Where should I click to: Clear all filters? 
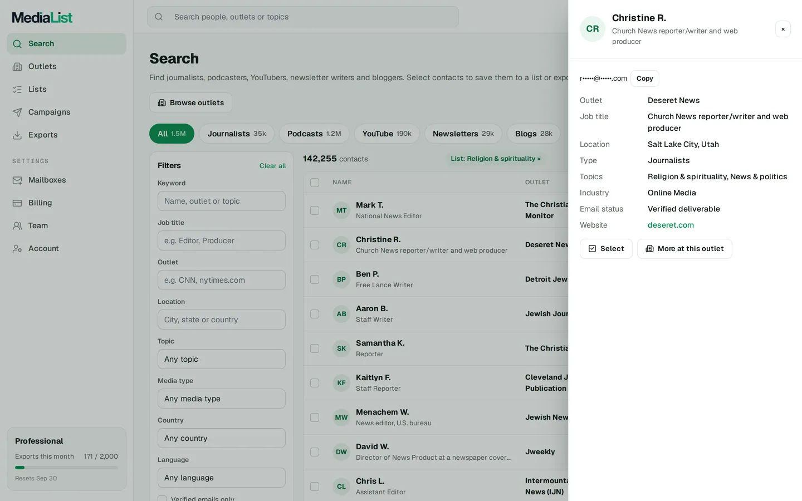point(272,166)
